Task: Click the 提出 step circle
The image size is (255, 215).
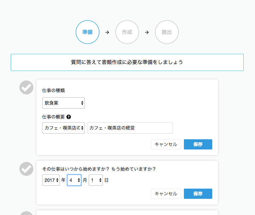Action: (x=167, y=32)
